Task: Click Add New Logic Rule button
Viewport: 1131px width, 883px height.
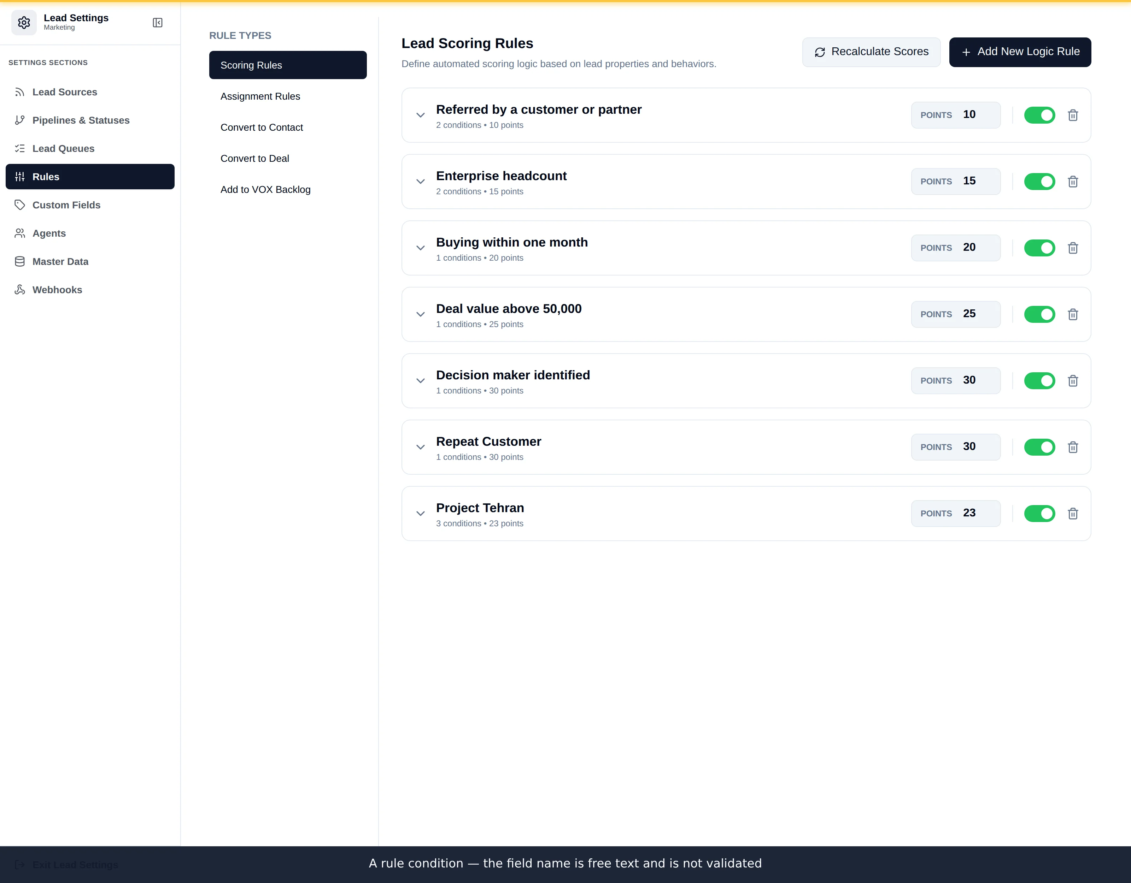Action: (x=1020, y=52)
